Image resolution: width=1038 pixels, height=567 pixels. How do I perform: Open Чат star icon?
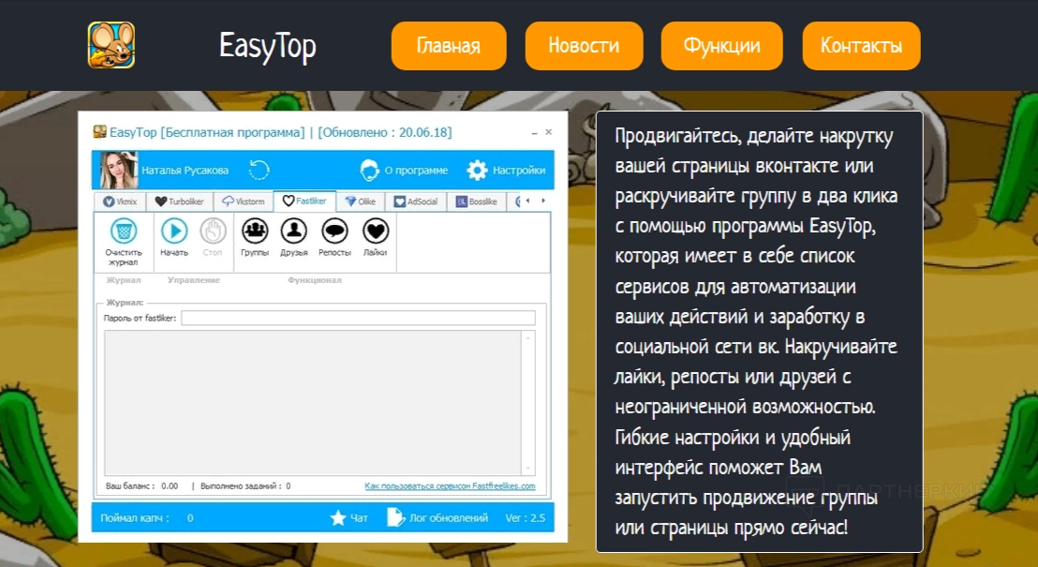[x=337, y=518]
